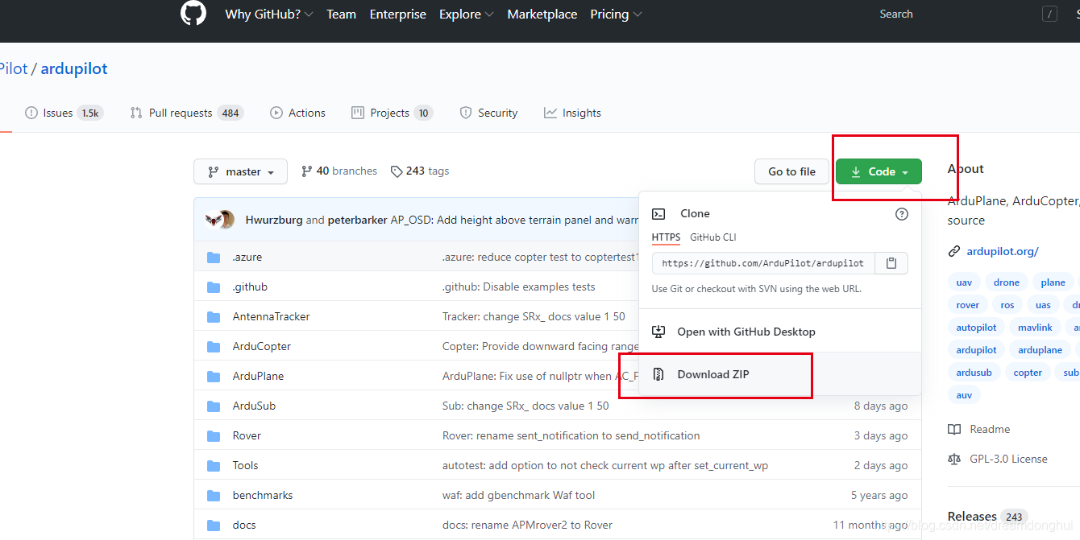Image resolution: width=1080 pixels, height=540 pixels.
Task: Expand the Explore dropdown menu
Action: (467, 14)
